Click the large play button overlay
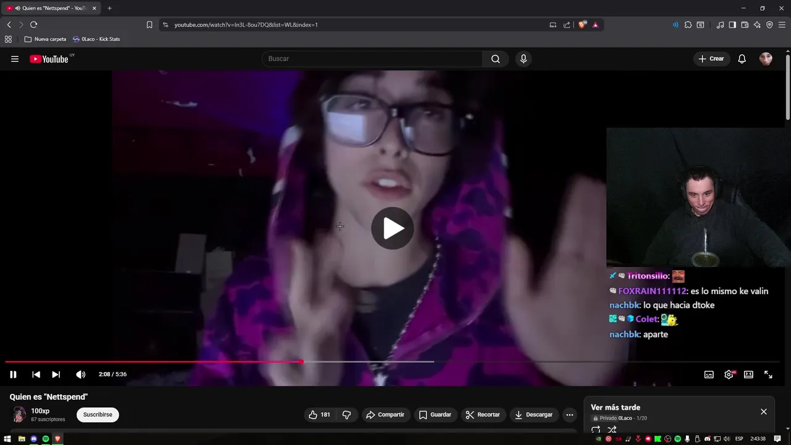Viewport: 791px width, 445px height. [x=392, y=228]
